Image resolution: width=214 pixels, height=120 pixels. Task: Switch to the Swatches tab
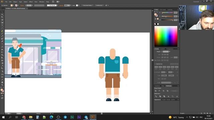[170, 10]
